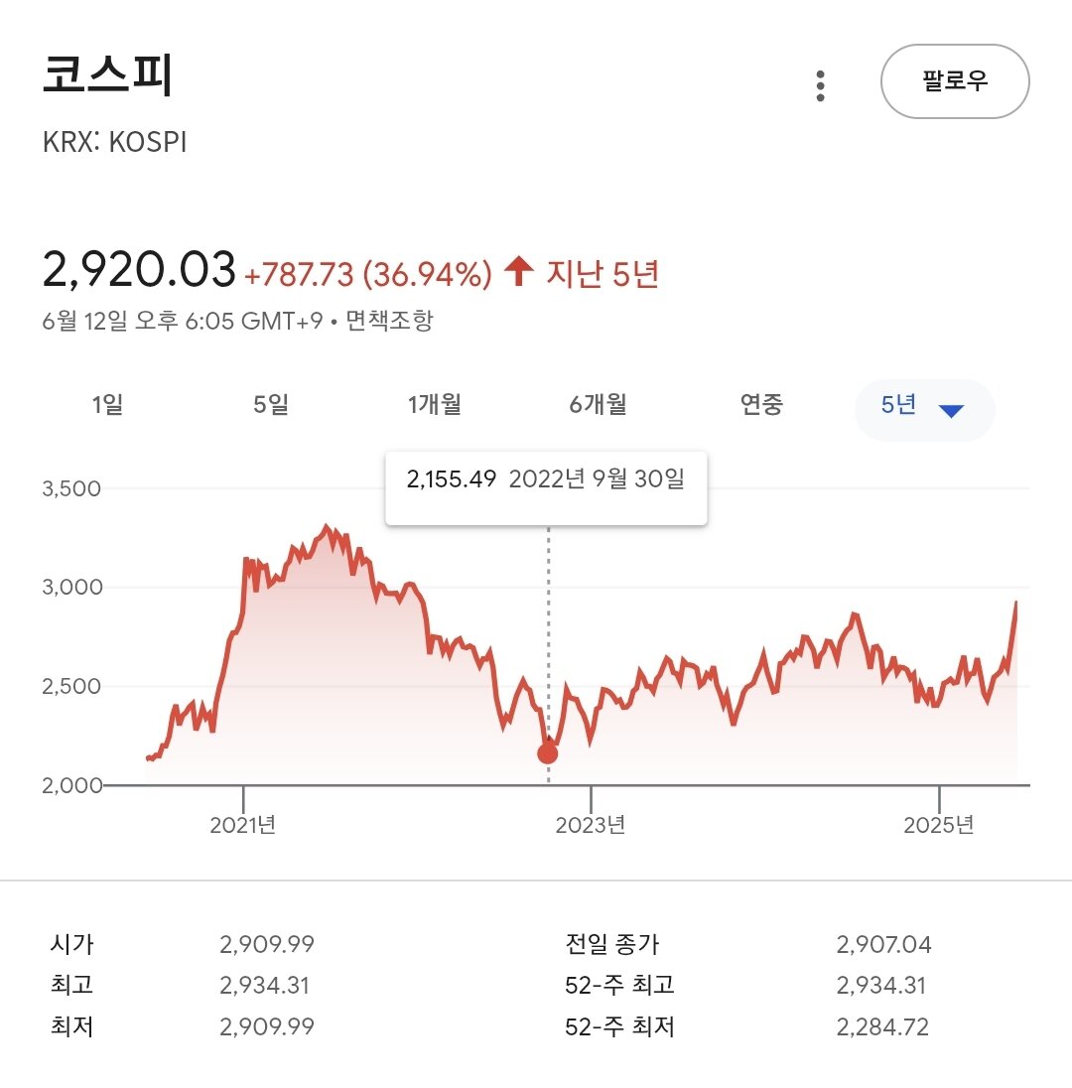The height and width of the screenshot is (1088, 1072).
Task: Click the current price 2,920.03
Action: click(139, 269)
